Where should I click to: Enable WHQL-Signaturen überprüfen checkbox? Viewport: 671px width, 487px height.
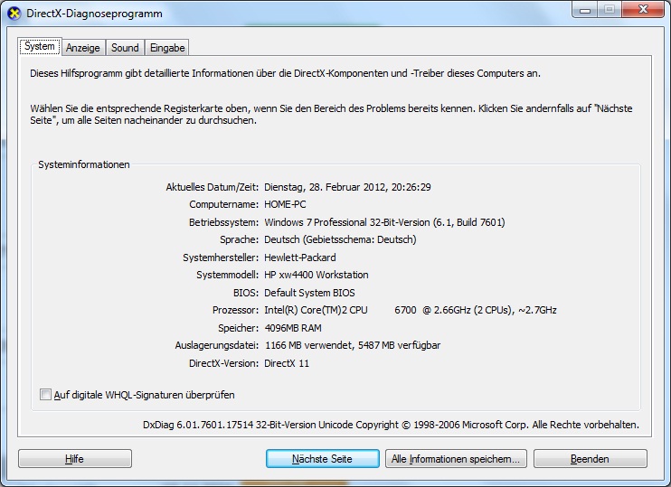coord(45,394)
